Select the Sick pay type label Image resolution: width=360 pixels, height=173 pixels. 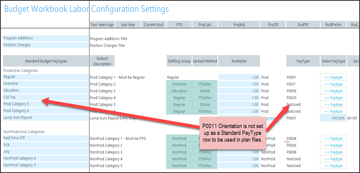(45, 145)
